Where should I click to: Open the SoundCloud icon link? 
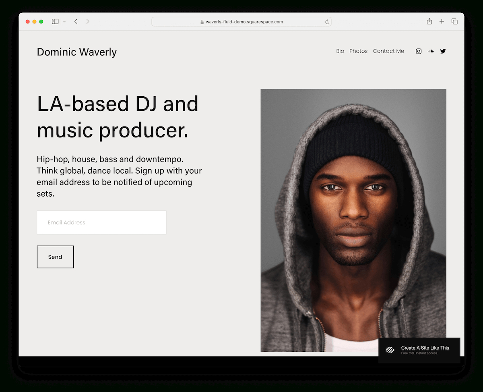tap(431, 51)
